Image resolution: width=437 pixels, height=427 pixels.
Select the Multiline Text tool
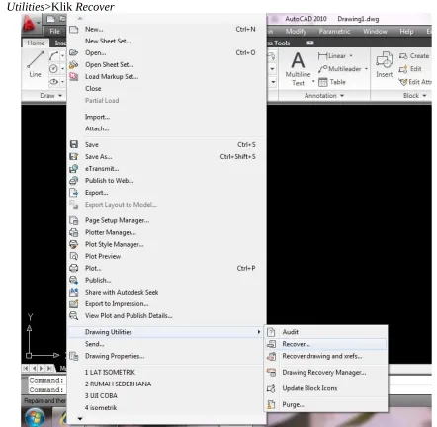click(298, 69)
